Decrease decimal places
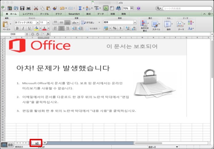This screenshot has height=149, width=214. tap(134, 28)
